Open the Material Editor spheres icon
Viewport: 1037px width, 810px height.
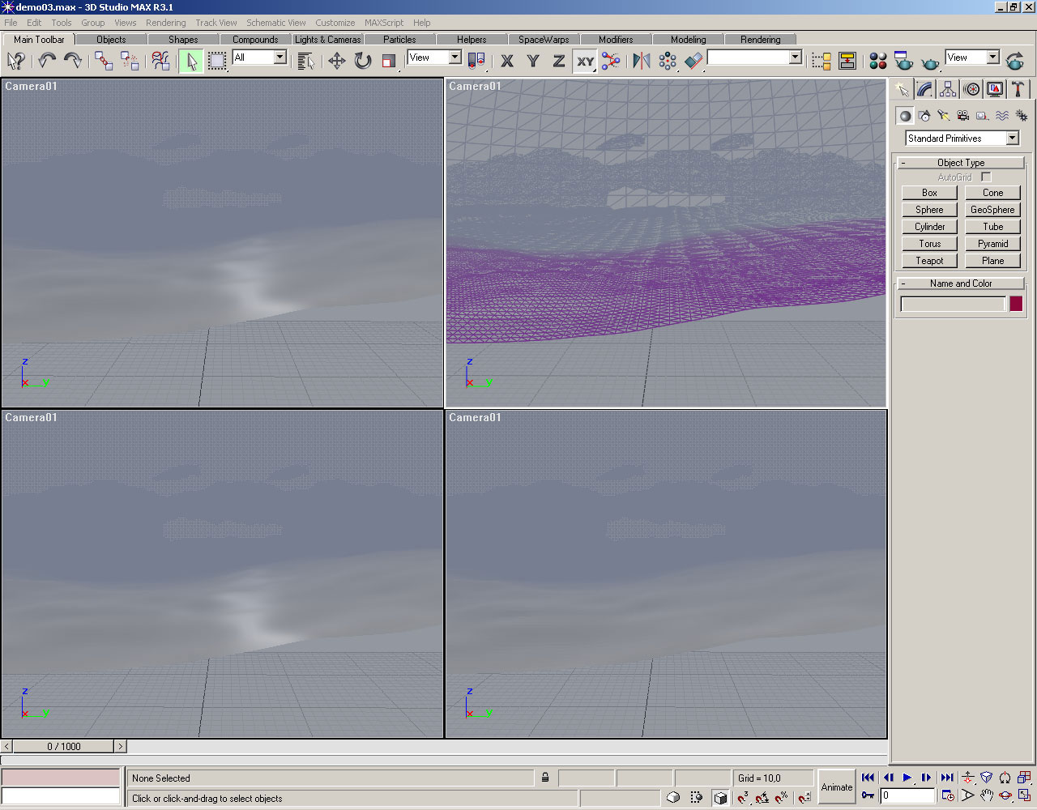[878, 61]
